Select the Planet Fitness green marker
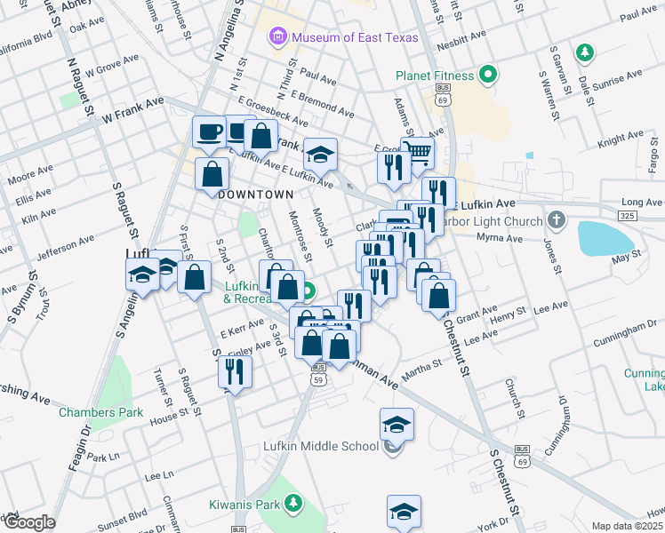This screenshot has width=665, height=533. [487, 76]
